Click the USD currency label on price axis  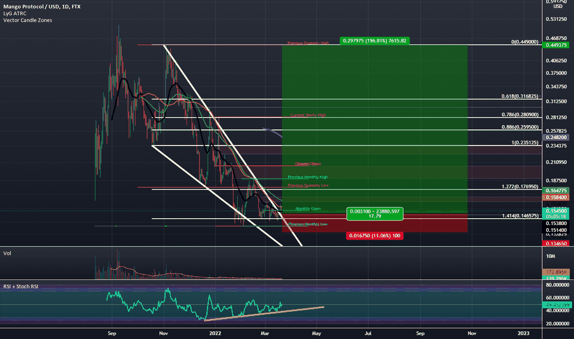tap(557, 6)
